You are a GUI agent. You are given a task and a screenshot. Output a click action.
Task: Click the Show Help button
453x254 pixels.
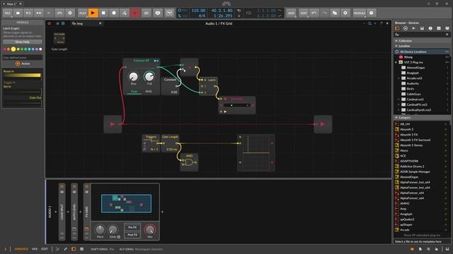point(22,42)
